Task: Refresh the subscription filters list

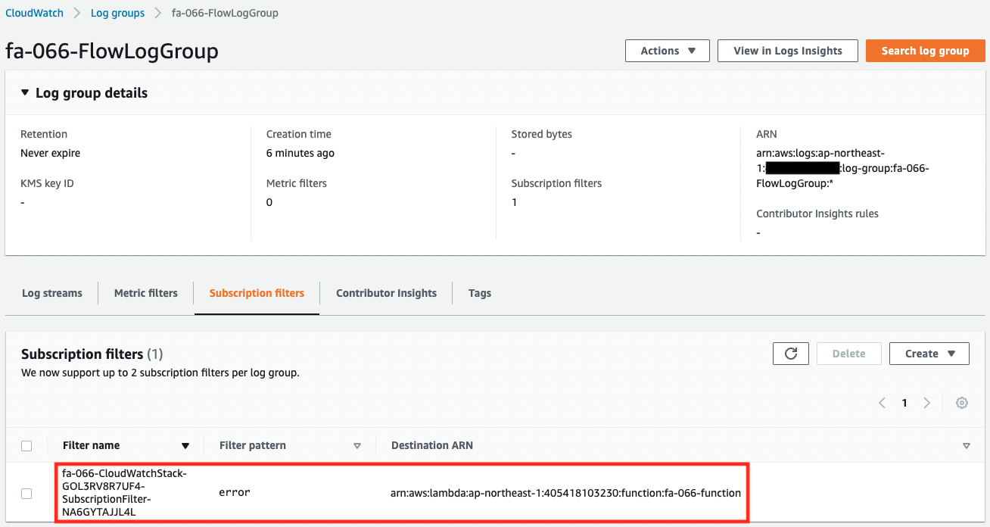Action: pyautogui.click(x=790, y=353)
